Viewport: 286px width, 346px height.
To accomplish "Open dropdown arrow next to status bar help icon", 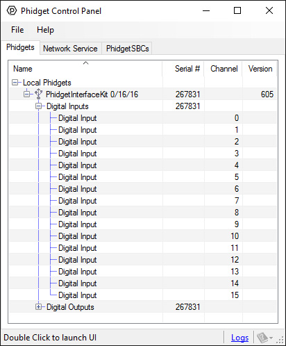I will (271, 338).
